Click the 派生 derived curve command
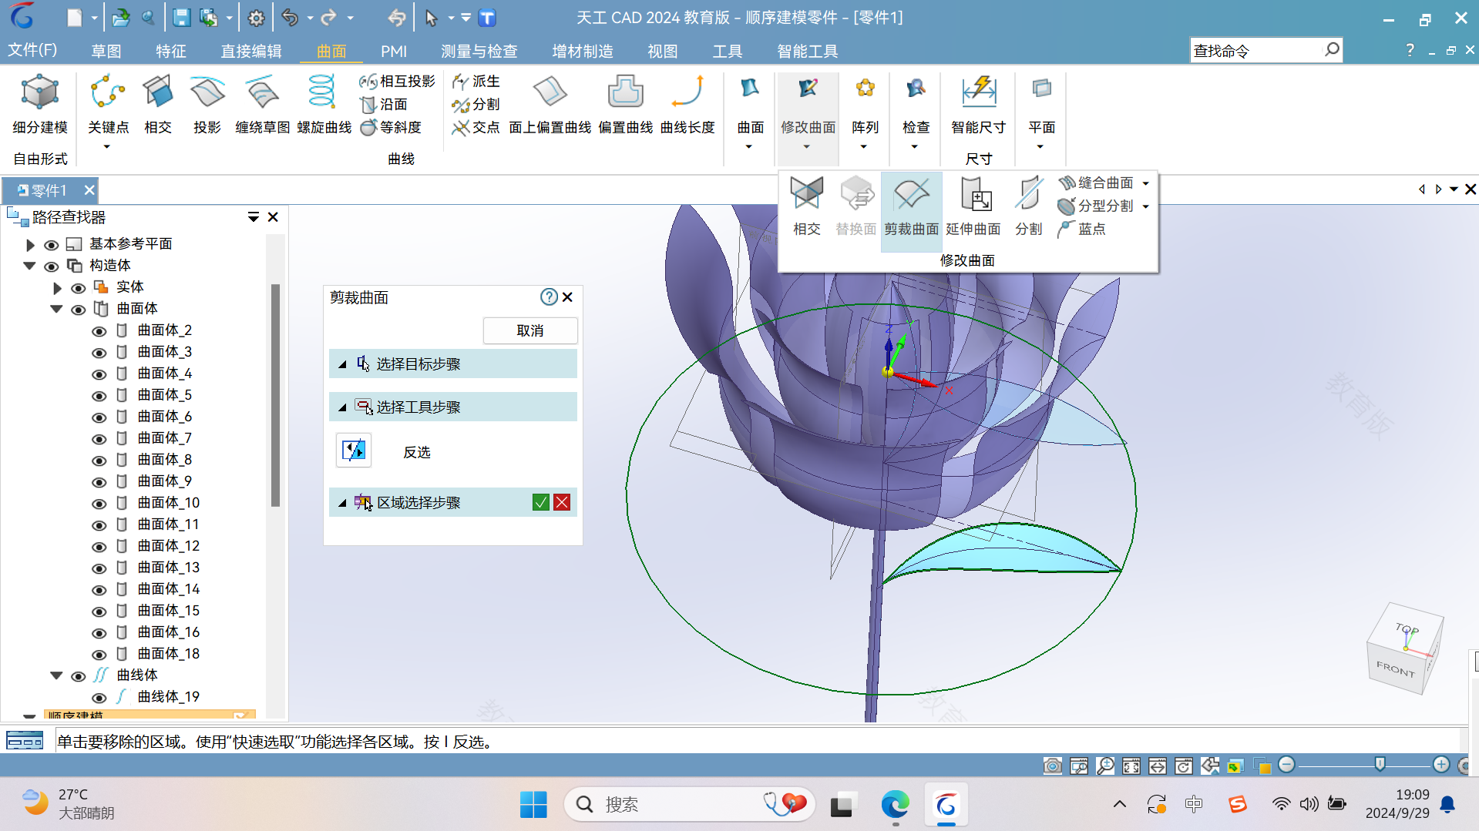The width and height of the screenshot is (1479, 831). [x=476, y=81]
